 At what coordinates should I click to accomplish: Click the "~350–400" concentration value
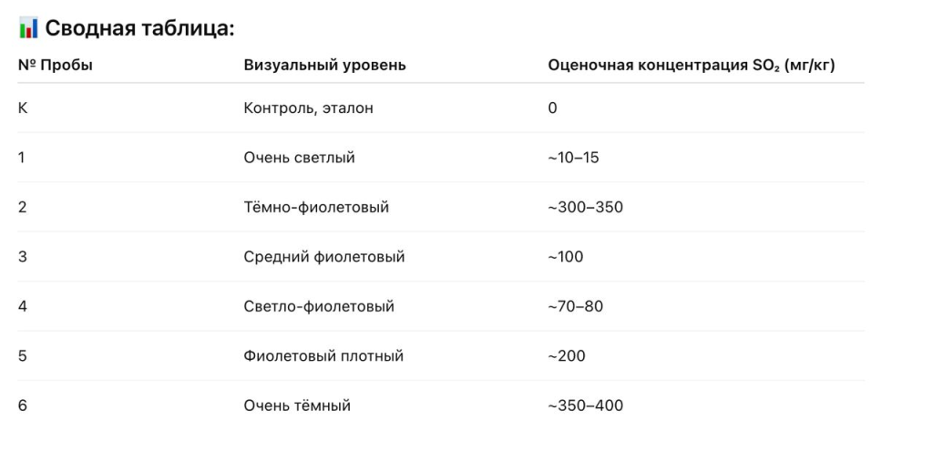click(585, 406)
